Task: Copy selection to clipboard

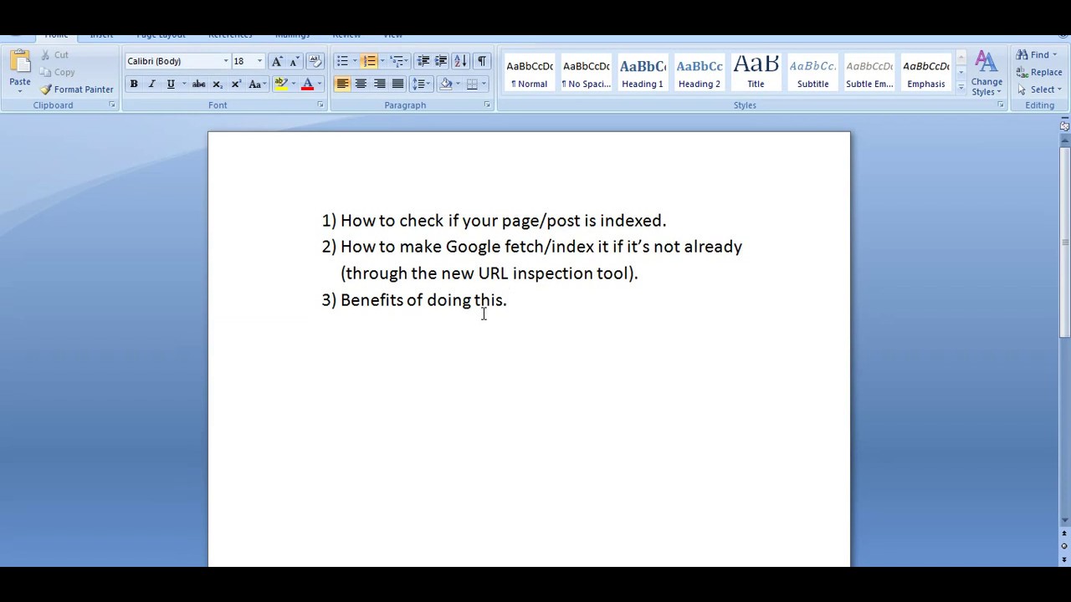Action: pyautogui.click(x=57, y=72)
